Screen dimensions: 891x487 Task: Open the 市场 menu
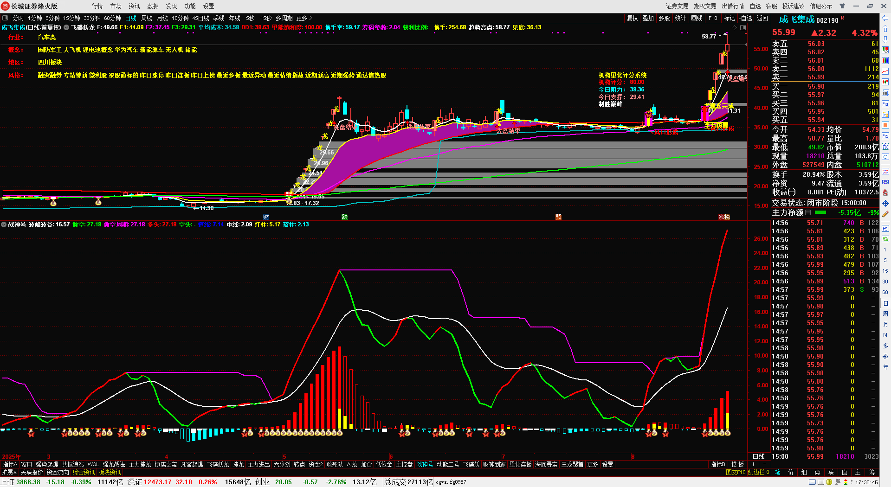(x=116, y=6)
